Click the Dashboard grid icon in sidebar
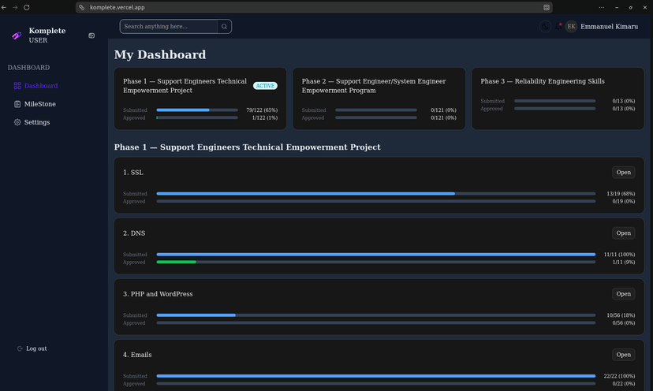653x391 pixels. coord(17,86)
